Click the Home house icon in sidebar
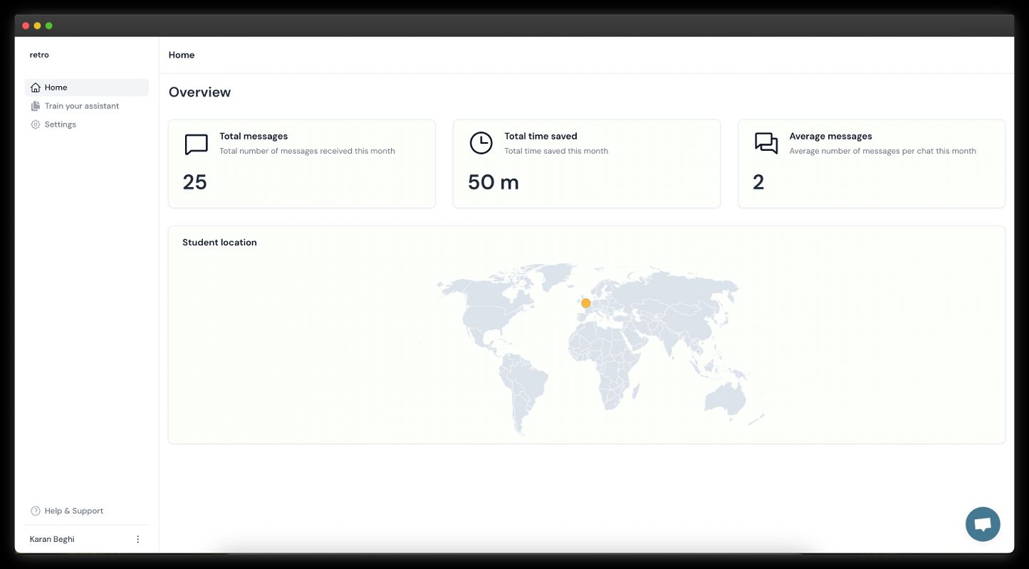 (36, 87)
